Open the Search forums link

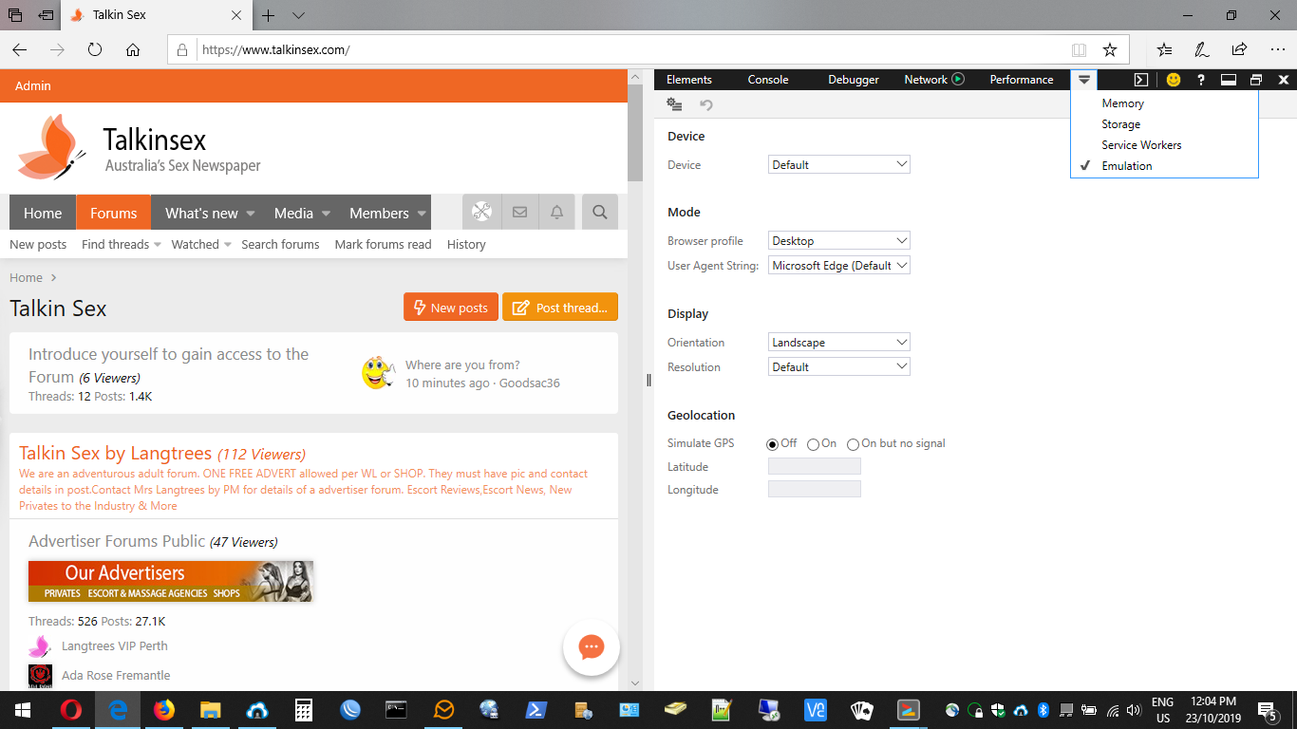tap(280, 245)
